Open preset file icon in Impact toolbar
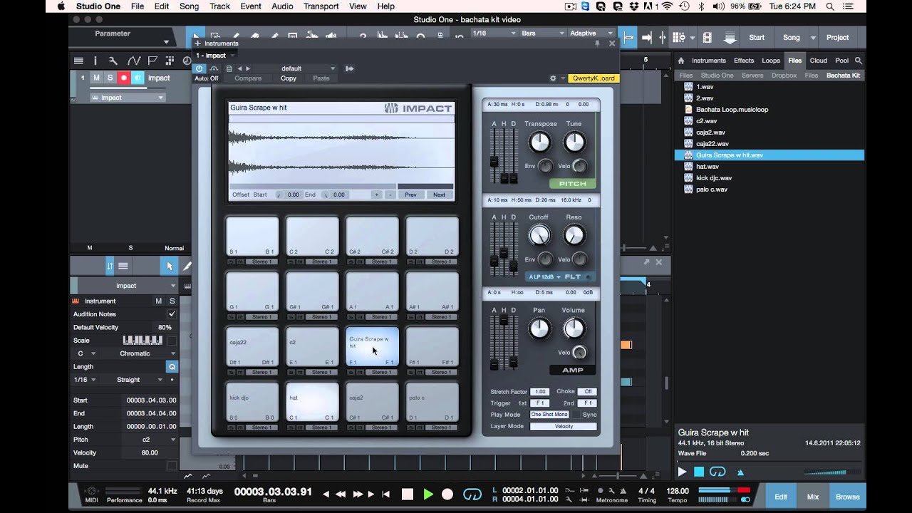This screenshot has height=513, width=912. click(x=229, y=68)
